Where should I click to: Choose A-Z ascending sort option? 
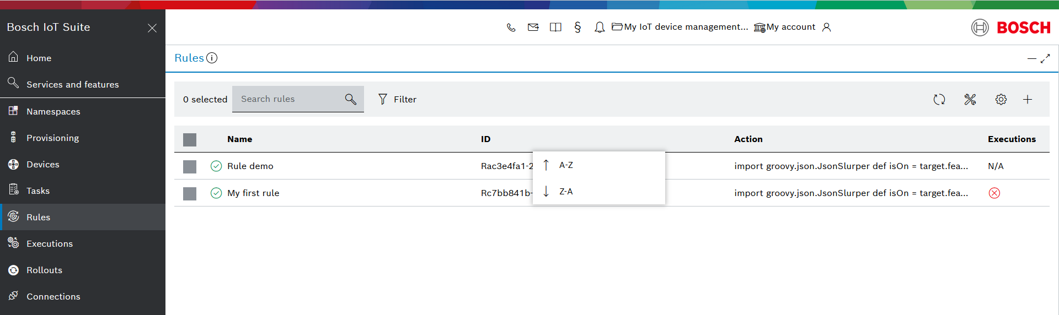[x=599, y=165]
